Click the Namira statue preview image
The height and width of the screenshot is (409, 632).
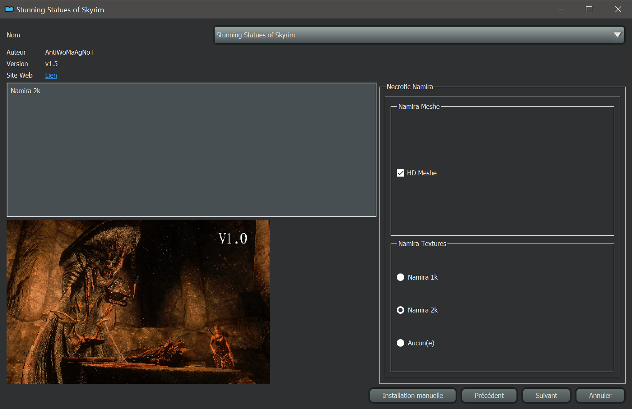(138, 302)
